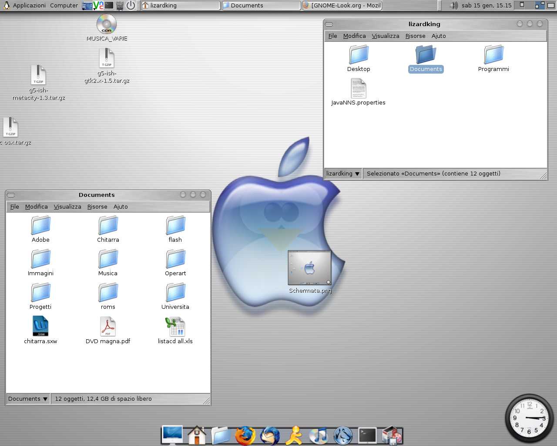This screenshot has width=557, height=446.
Task: Launch the music player dock icon
Action: 319,436
